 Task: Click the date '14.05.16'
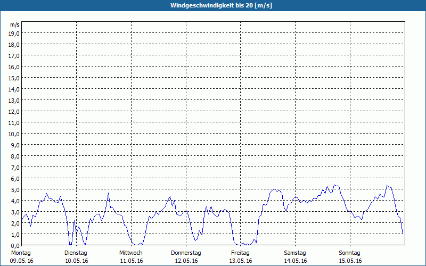point(296,261)
